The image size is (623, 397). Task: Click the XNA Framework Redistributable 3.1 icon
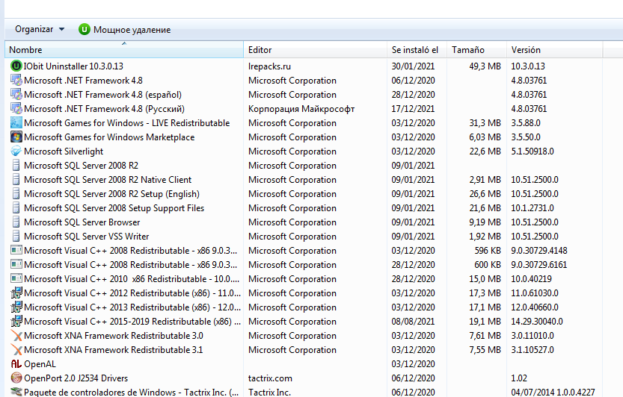point(16,350)
